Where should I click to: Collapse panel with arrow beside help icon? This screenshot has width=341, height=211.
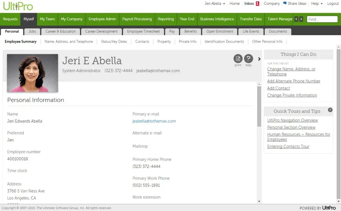tap(259, 59)
